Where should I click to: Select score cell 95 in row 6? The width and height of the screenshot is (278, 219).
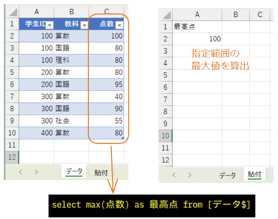pos(106,85)
